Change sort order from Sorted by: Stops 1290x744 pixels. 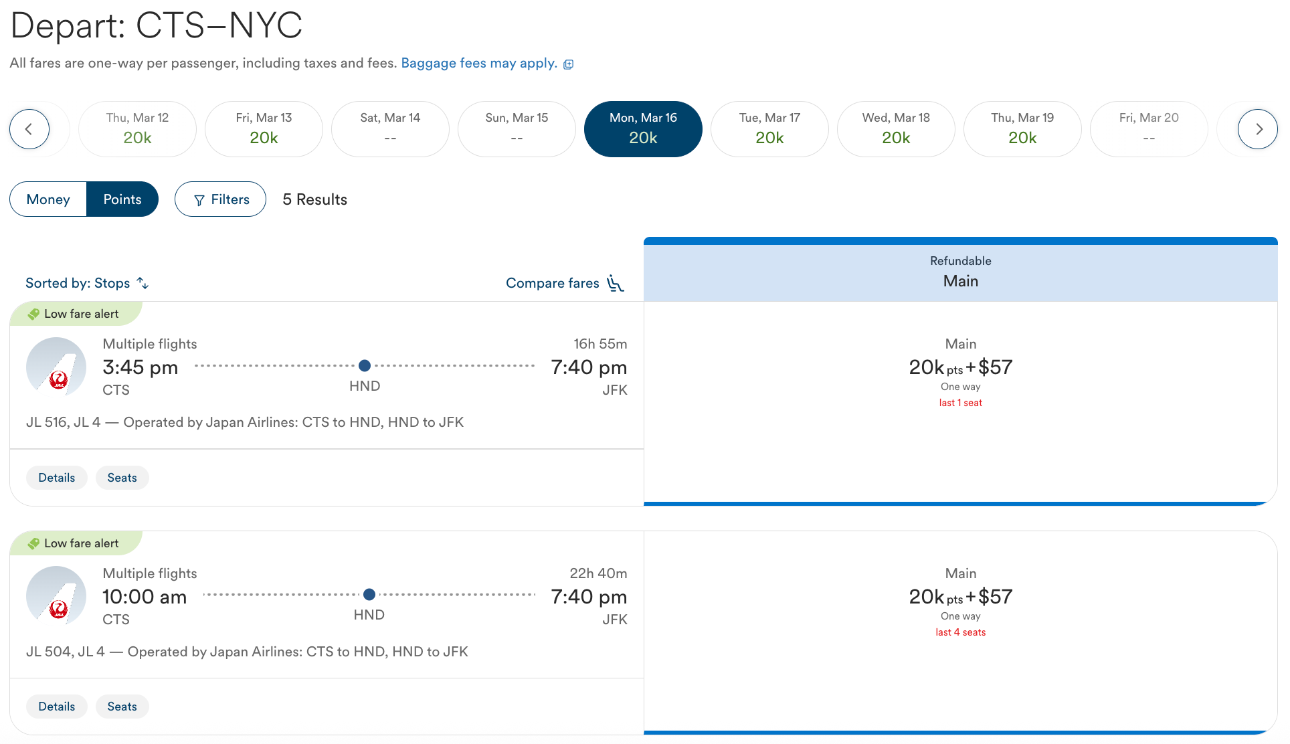click(78, 283)
